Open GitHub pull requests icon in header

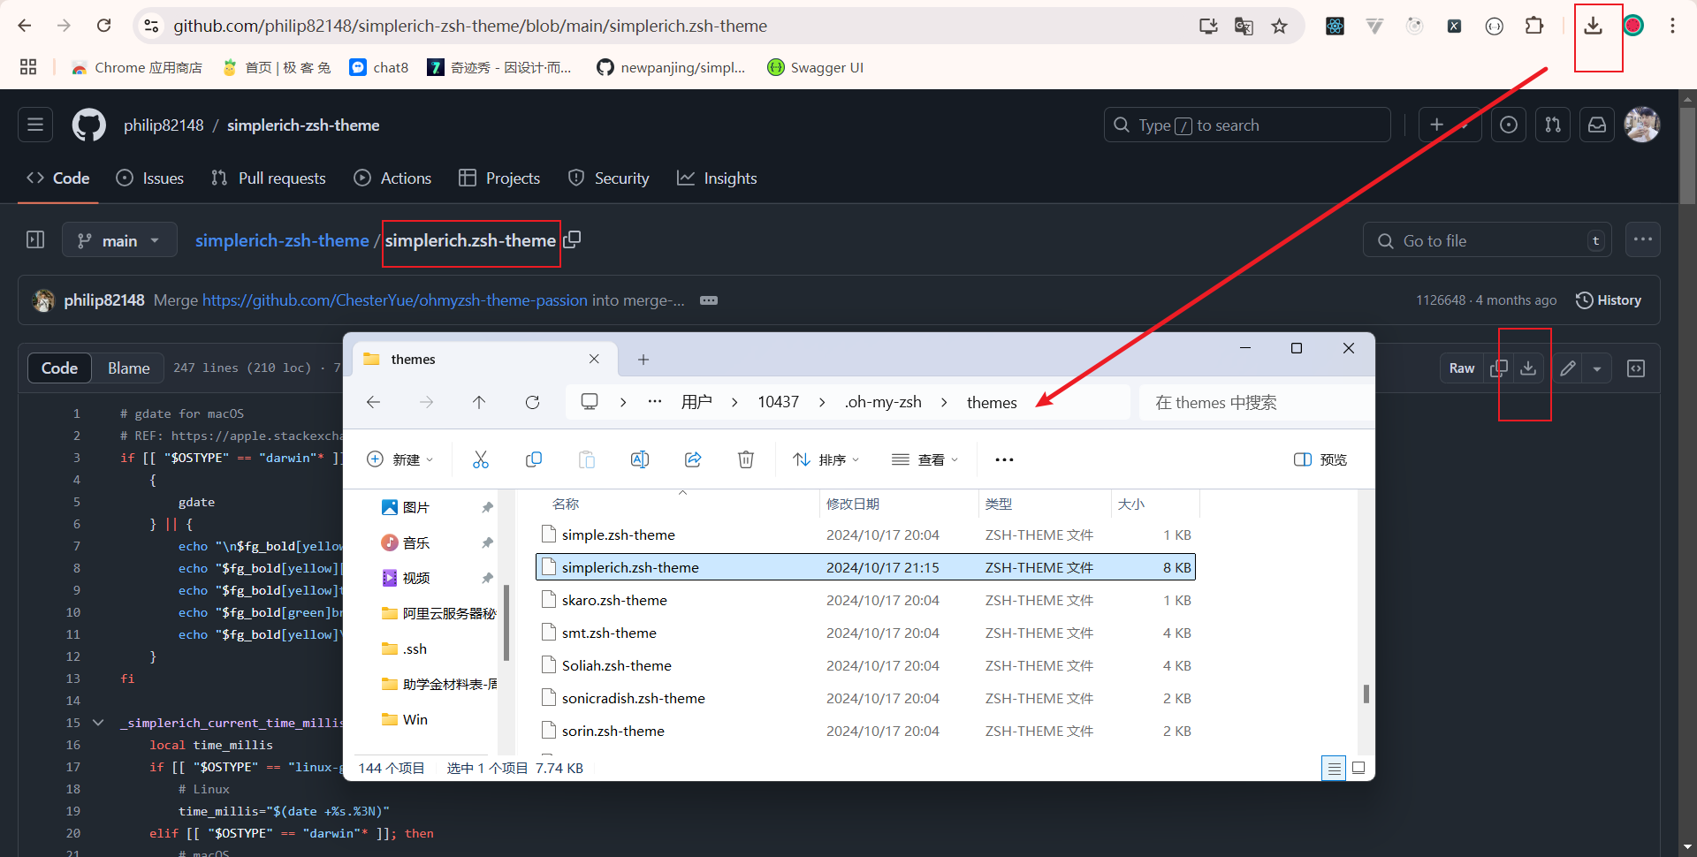pyautogui.click(x=1553, y=125)
